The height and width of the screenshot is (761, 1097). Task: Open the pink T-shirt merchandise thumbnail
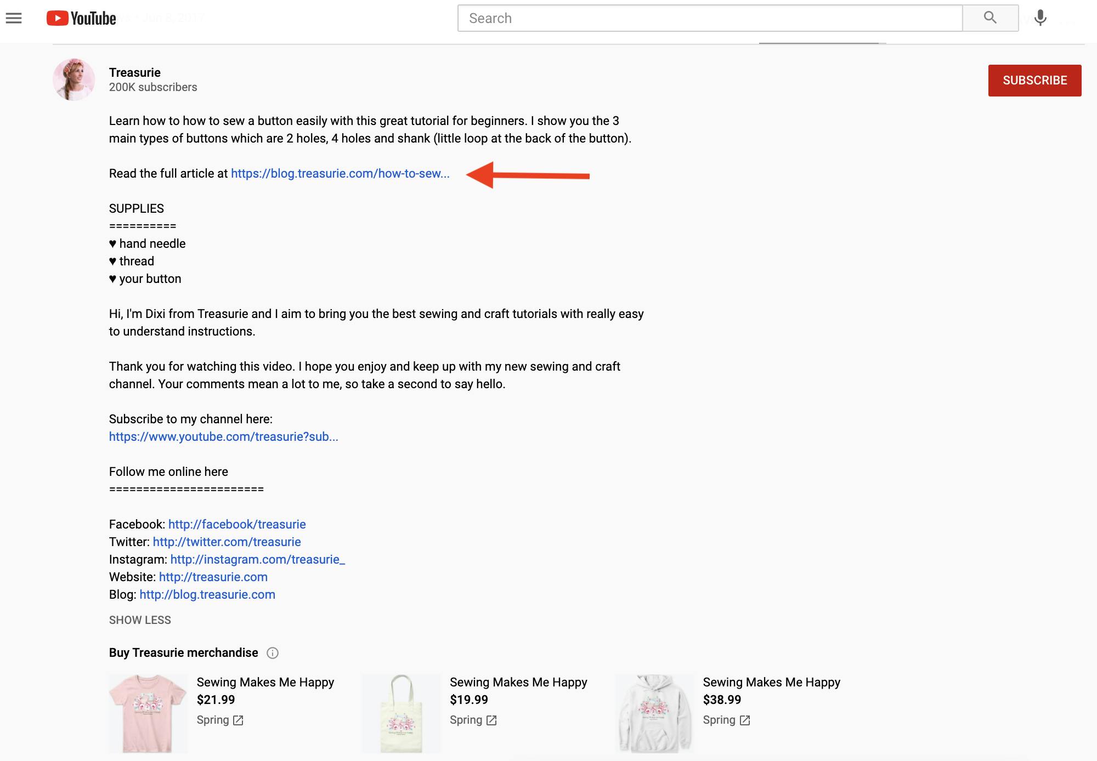pos(148,713)
